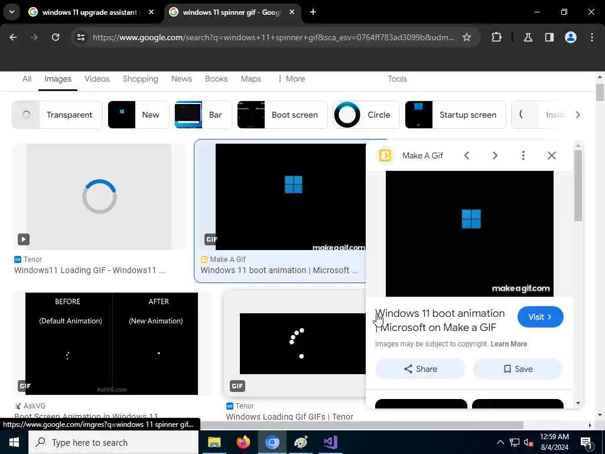The width and height of the screenshot is (605, 454).
Task: Open File Explorer from the taskbar
Action: pos(214,442)
